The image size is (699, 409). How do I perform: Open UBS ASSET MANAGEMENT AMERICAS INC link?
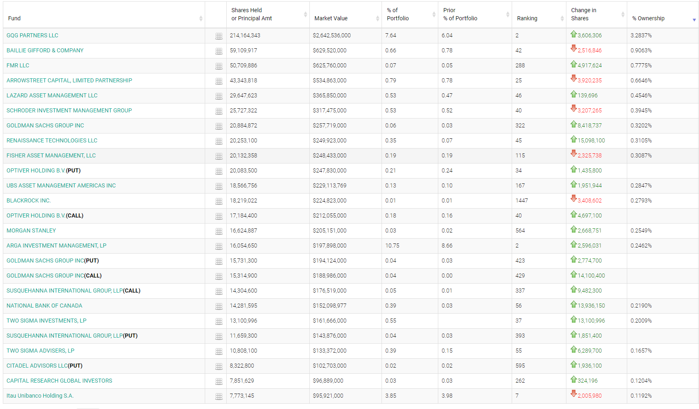[x=61, y=185]
